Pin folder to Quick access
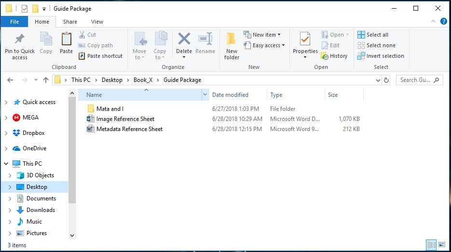Viewport: 451px width, 252px height. pyautogui.click(x=20, y=46)
